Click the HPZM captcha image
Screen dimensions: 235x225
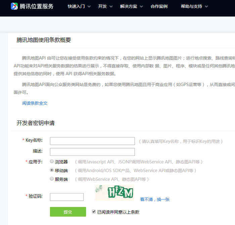(114, 193)
